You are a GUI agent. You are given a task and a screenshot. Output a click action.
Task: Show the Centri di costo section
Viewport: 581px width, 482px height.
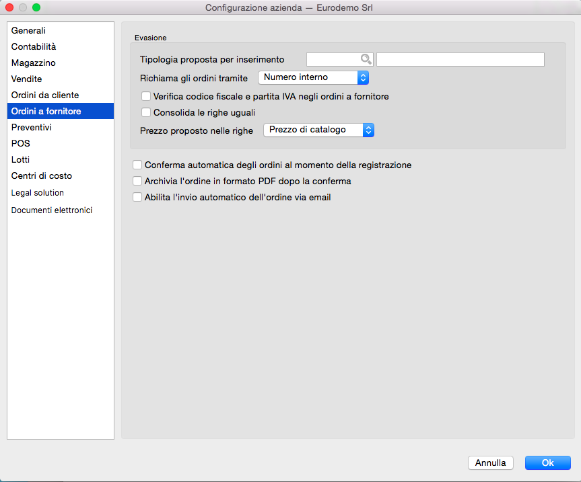42,176
